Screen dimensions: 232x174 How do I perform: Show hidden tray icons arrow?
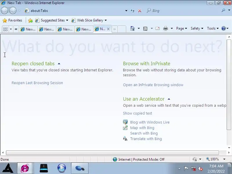pos(179,168)
